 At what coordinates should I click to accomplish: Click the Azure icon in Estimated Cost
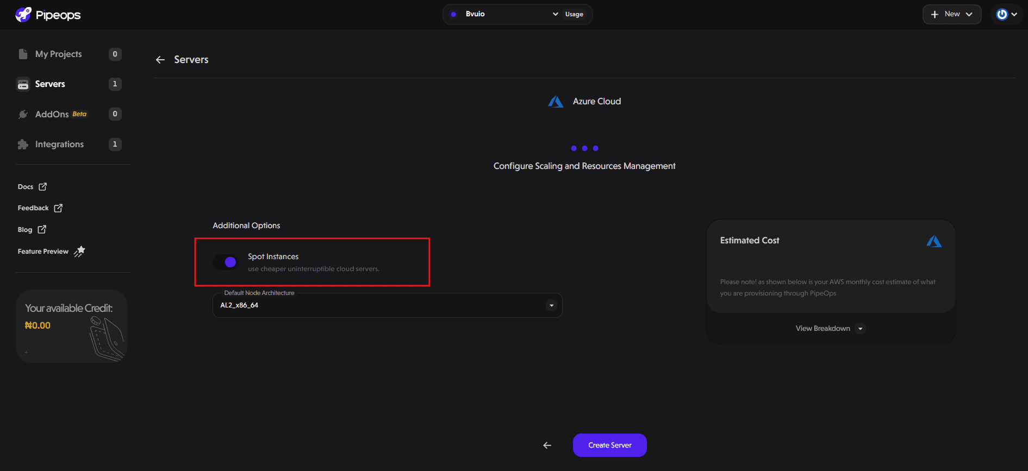(x=934, y=241)
